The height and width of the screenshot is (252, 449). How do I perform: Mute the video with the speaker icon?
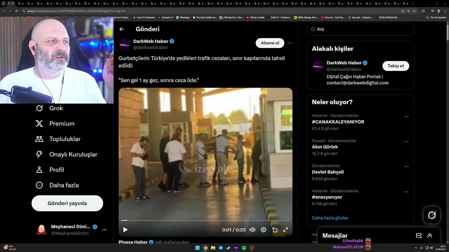252,230
